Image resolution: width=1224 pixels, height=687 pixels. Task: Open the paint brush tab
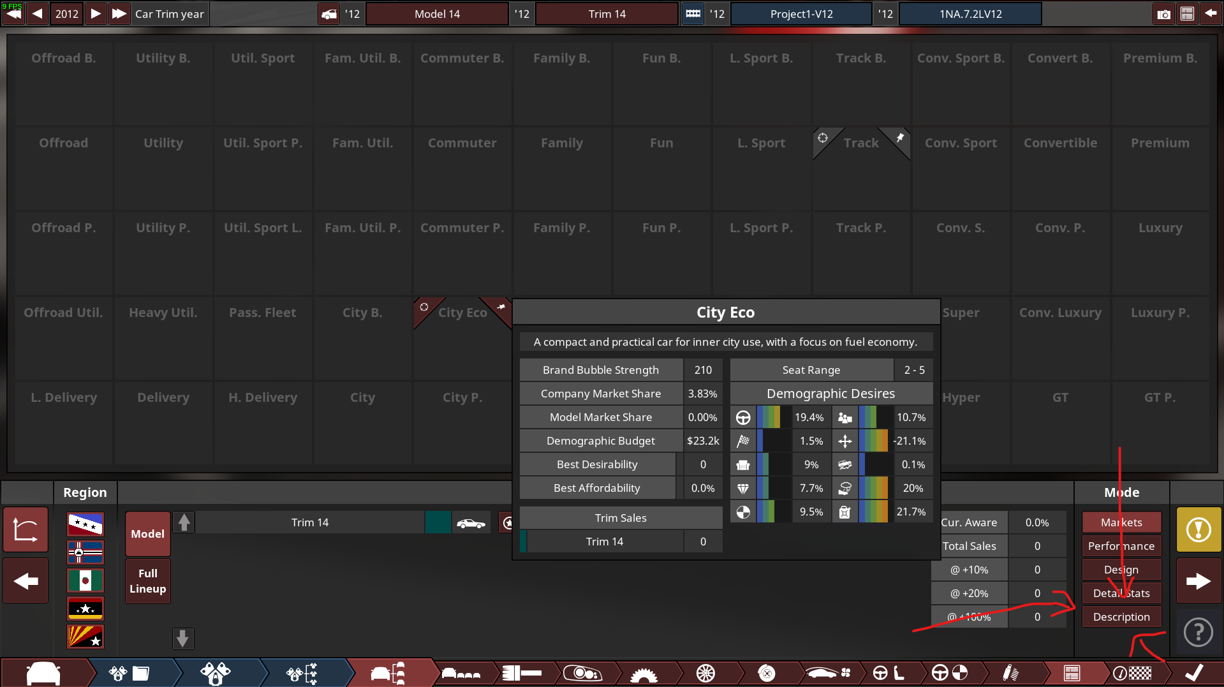pos(522,673)
